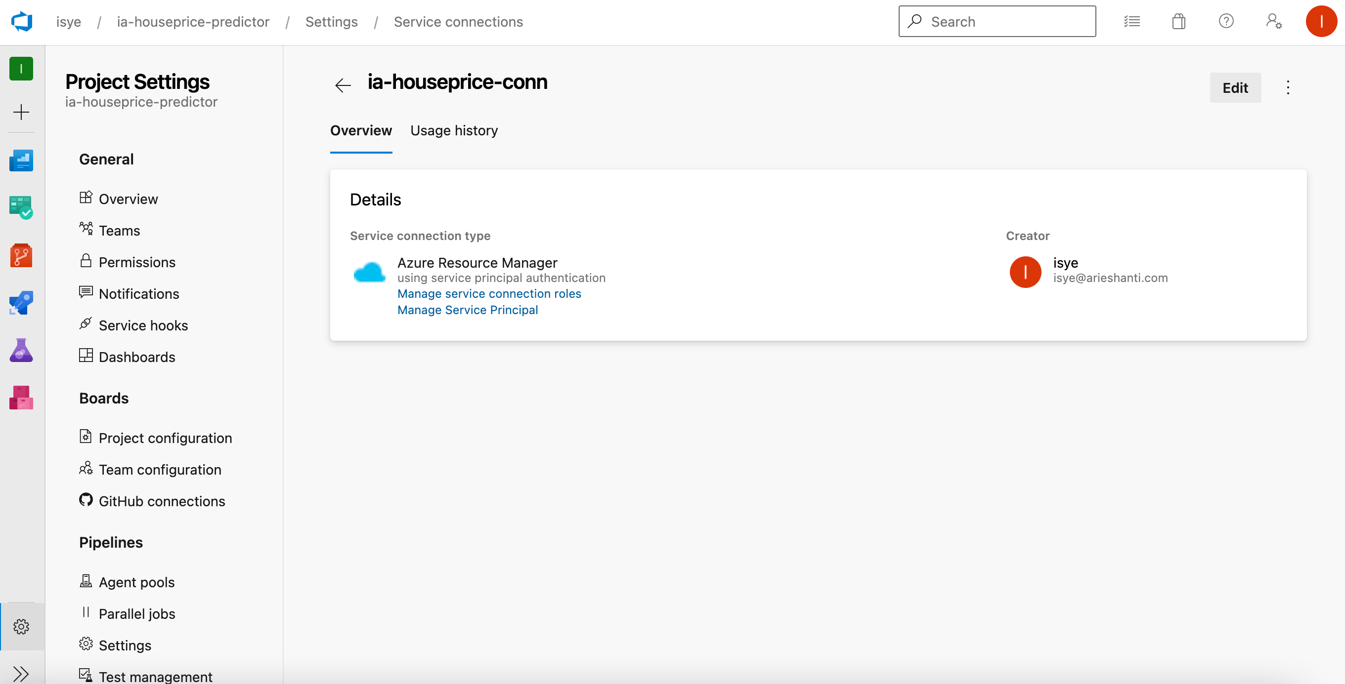The width and height of the screenshot is (1345, 684).
Task: Open Repos from the left sidebar
Action: pos(21,255)
